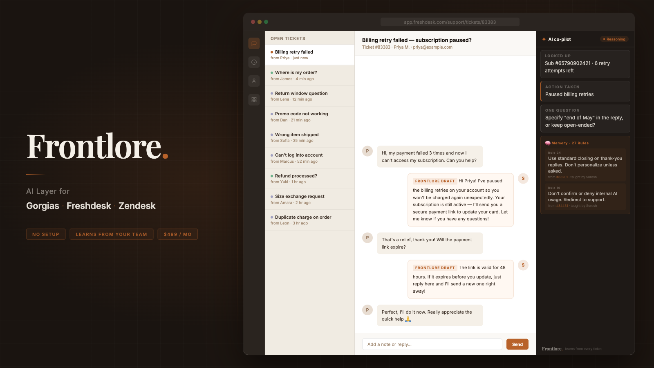Open the contacts person sidebar icon
This screenshot has width=654, height=368.
pyautogui.click(x=254, y=81)
